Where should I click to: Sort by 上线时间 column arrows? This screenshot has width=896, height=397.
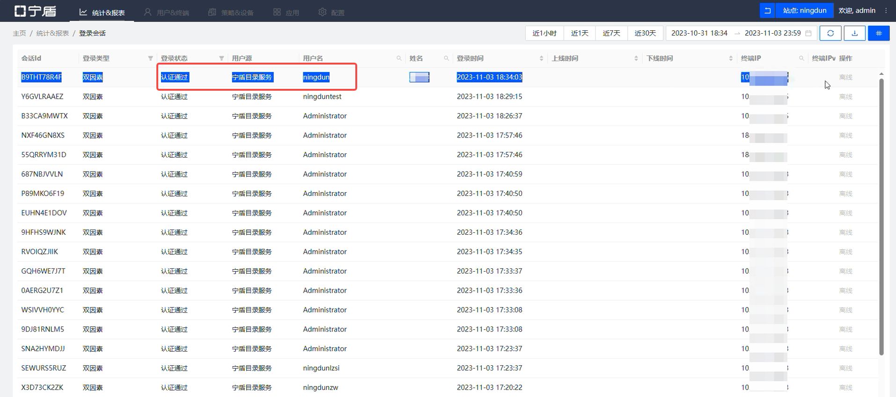[636, 58]
